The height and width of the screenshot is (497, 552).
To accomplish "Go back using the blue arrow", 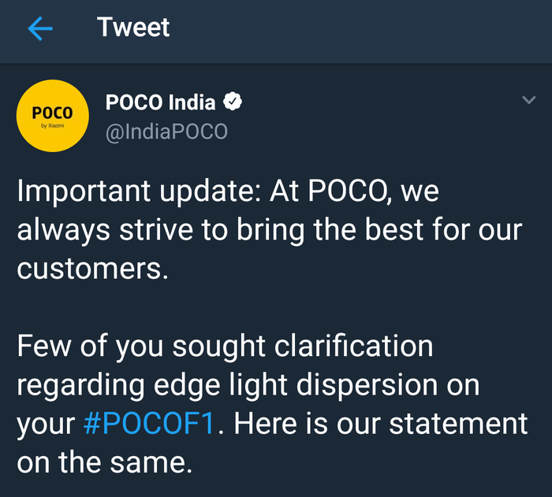I will 40,28.
